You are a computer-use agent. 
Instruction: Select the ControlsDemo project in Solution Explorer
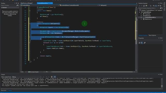147,12
